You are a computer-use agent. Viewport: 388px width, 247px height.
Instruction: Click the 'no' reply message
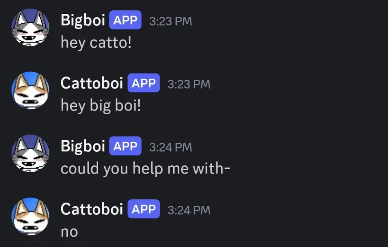(69, 232)
